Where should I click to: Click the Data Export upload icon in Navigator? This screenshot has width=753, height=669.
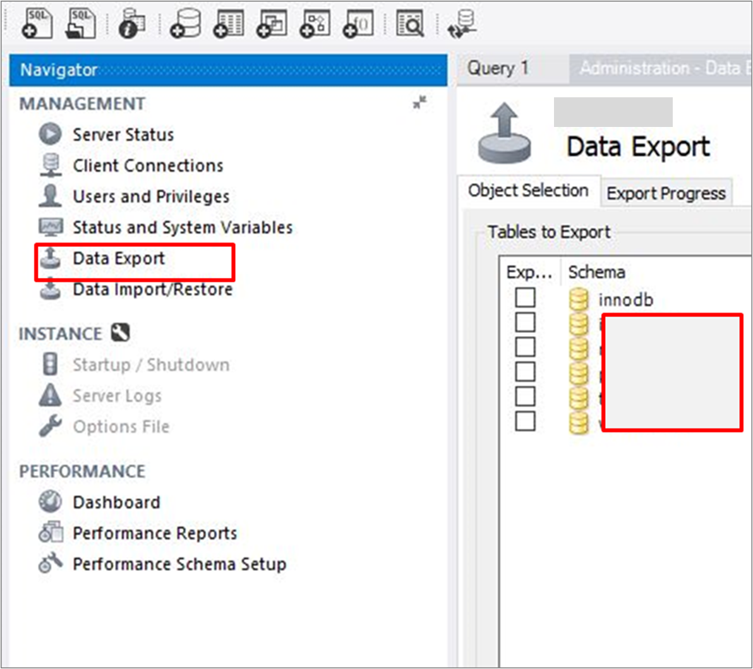[x=51, y=258]
